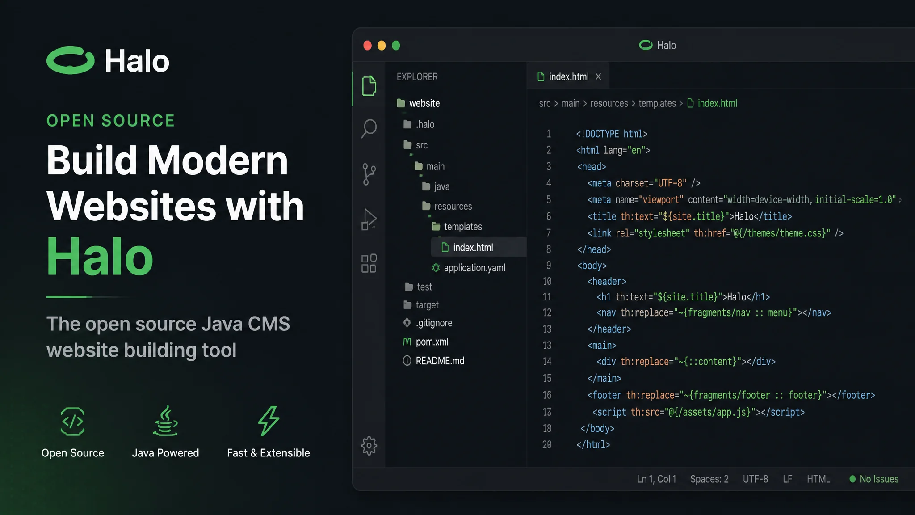915x515 pixels.
Task: Expand the .halo folder
Action: click(x=419, y=124)
